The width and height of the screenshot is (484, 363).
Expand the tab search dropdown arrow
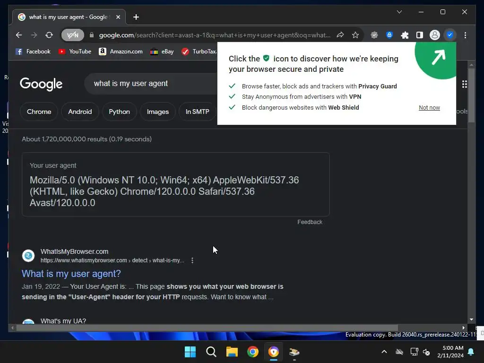tap(399, 12)
